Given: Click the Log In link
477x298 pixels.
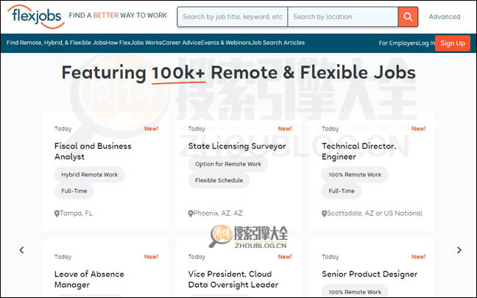Looking at the screenshot, I should [425, 43].
